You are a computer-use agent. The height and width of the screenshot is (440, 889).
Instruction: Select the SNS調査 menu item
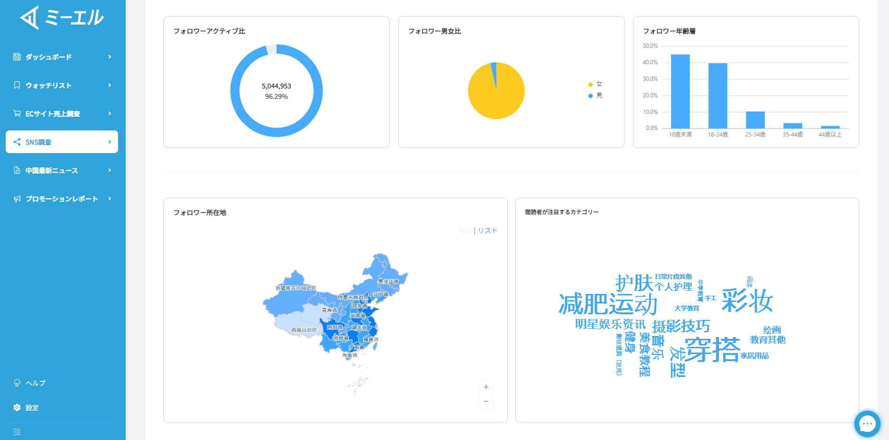(x=62, y=142)
